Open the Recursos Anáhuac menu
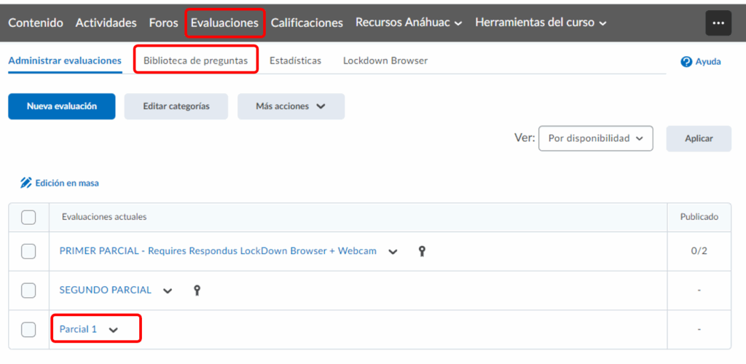The image size is (746, 364). pyautogui.click(x=409, y=23)
